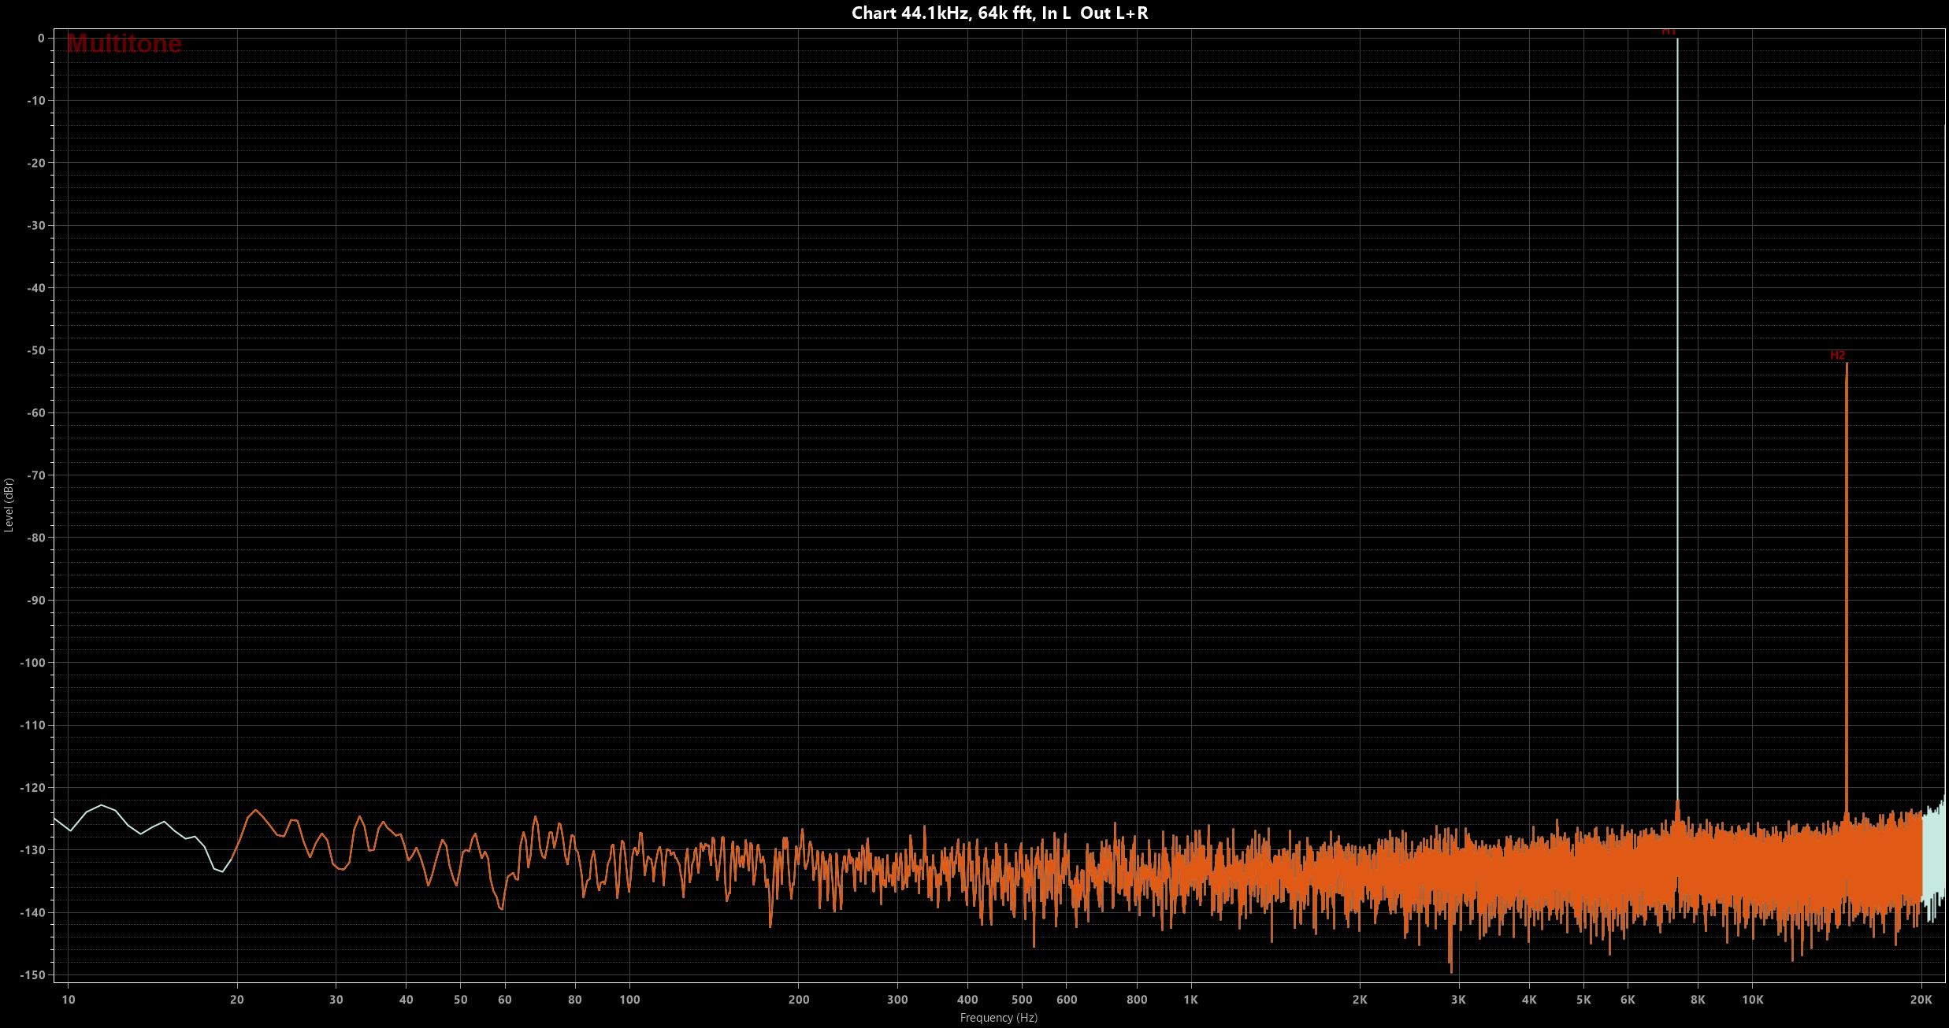The height and width of the screenshot is (1028, 1949).
Task: Click the '-20' level tick label
Action: (x=35, y=163)
